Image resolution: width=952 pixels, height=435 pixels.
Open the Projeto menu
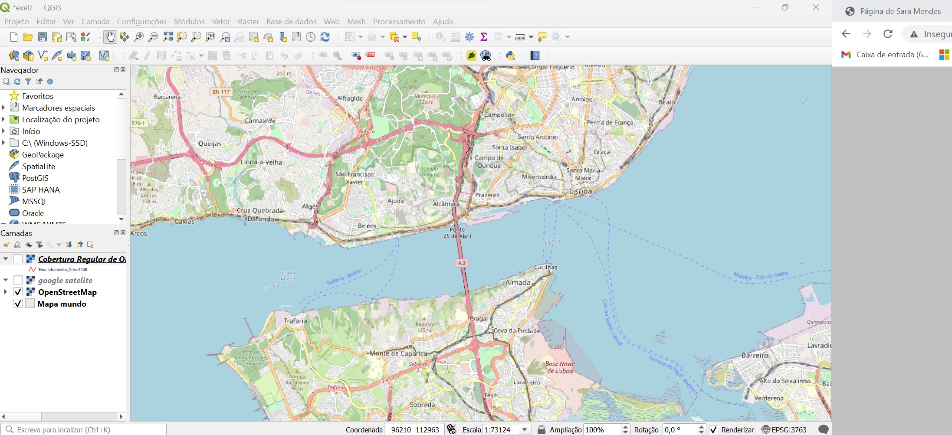point(16,21)
